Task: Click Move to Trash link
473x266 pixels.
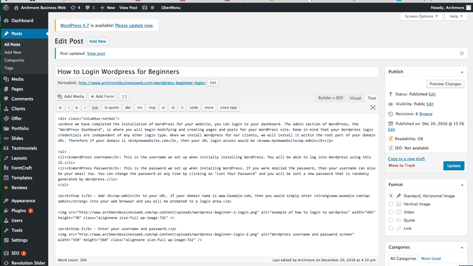Action: click(x=401, y=166)
